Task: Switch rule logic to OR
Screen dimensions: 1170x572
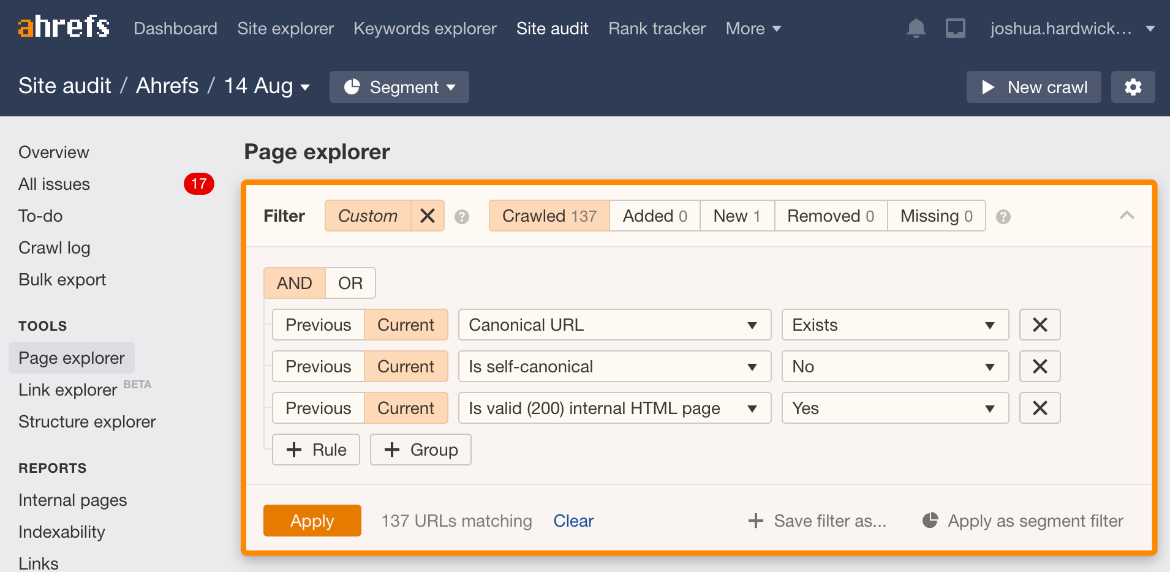Action: (350, 283)
